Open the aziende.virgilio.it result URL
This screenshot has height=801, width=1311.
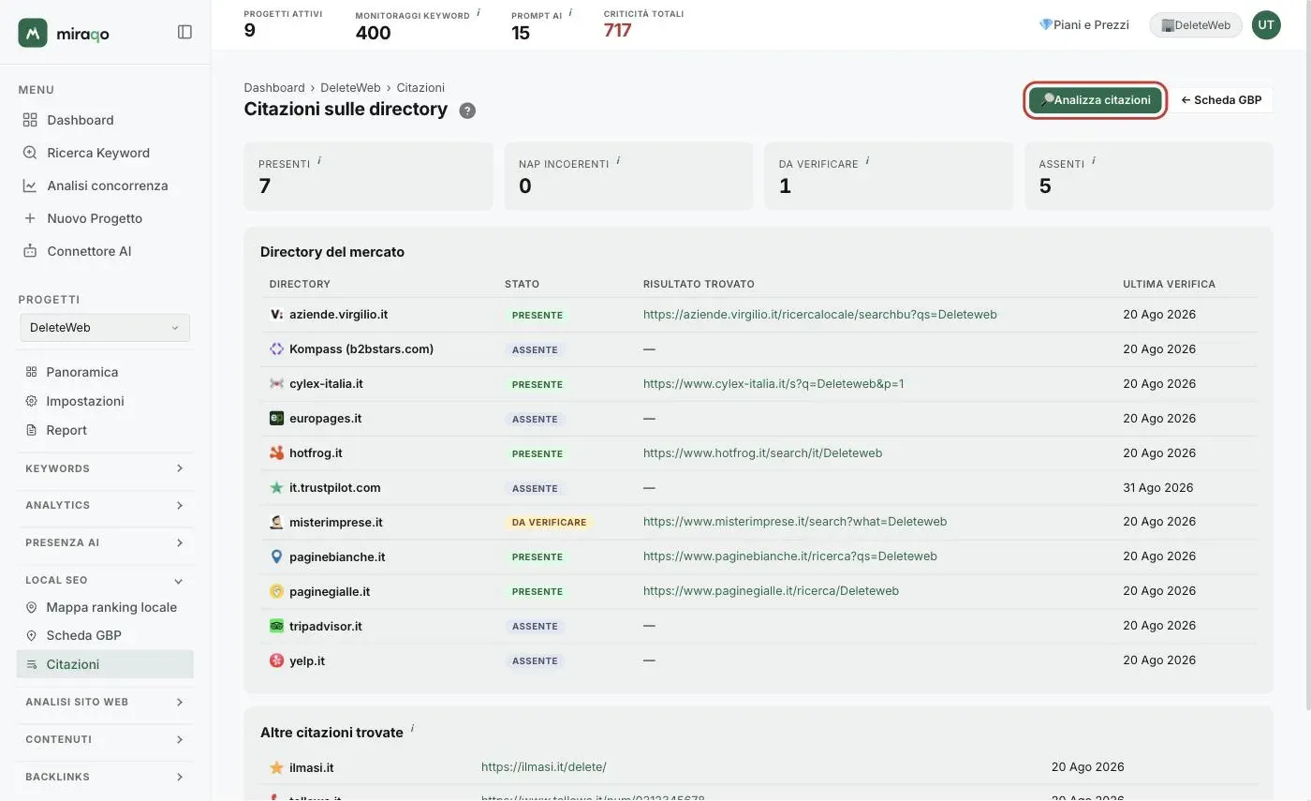tap(820, 315)
